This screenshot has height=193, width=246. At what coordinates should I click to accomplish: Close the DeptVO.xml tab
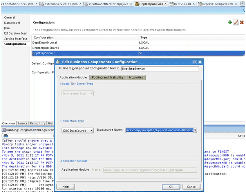pos(194,4)
